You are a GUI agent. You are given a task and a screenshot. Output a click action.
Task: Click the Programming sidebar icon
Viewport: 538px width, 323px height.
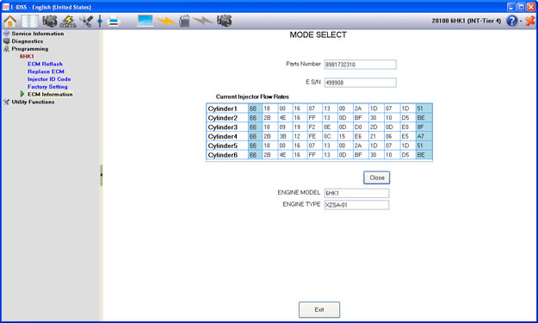tap(7, 49)
